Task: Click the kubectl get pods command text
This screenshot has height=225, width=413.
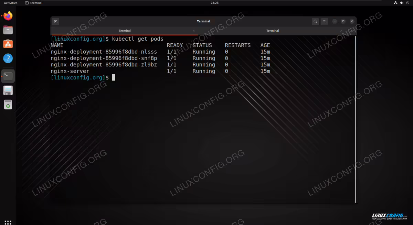Action: tap(138, 39)
